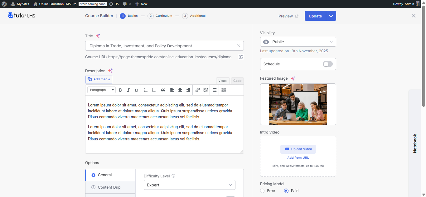Generate title with AI sparkle icon
Viewport: 426px width, 197px height.
coord(98,36)
